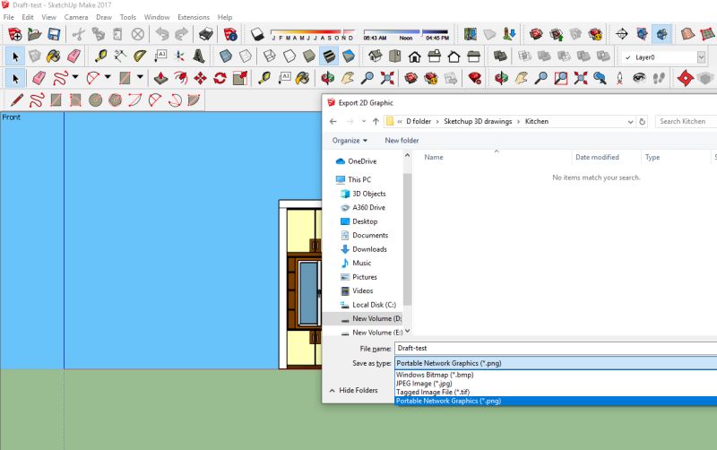The width and height of the screenshot is (717, 450).
Task: Choose Tagged Image File (*.tif) type
Action: [x=555, y=392]
